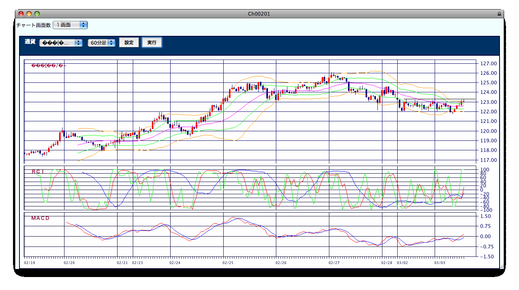Click the 126.00 price level on the axis
This screenshot has height=290, width=519.
488,73
